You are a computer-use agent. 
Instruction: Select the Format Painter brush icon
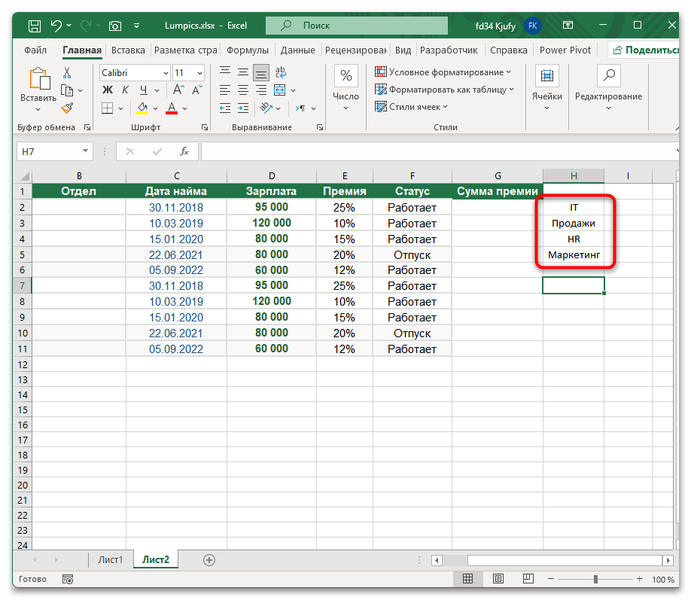[x=67, y=108]
